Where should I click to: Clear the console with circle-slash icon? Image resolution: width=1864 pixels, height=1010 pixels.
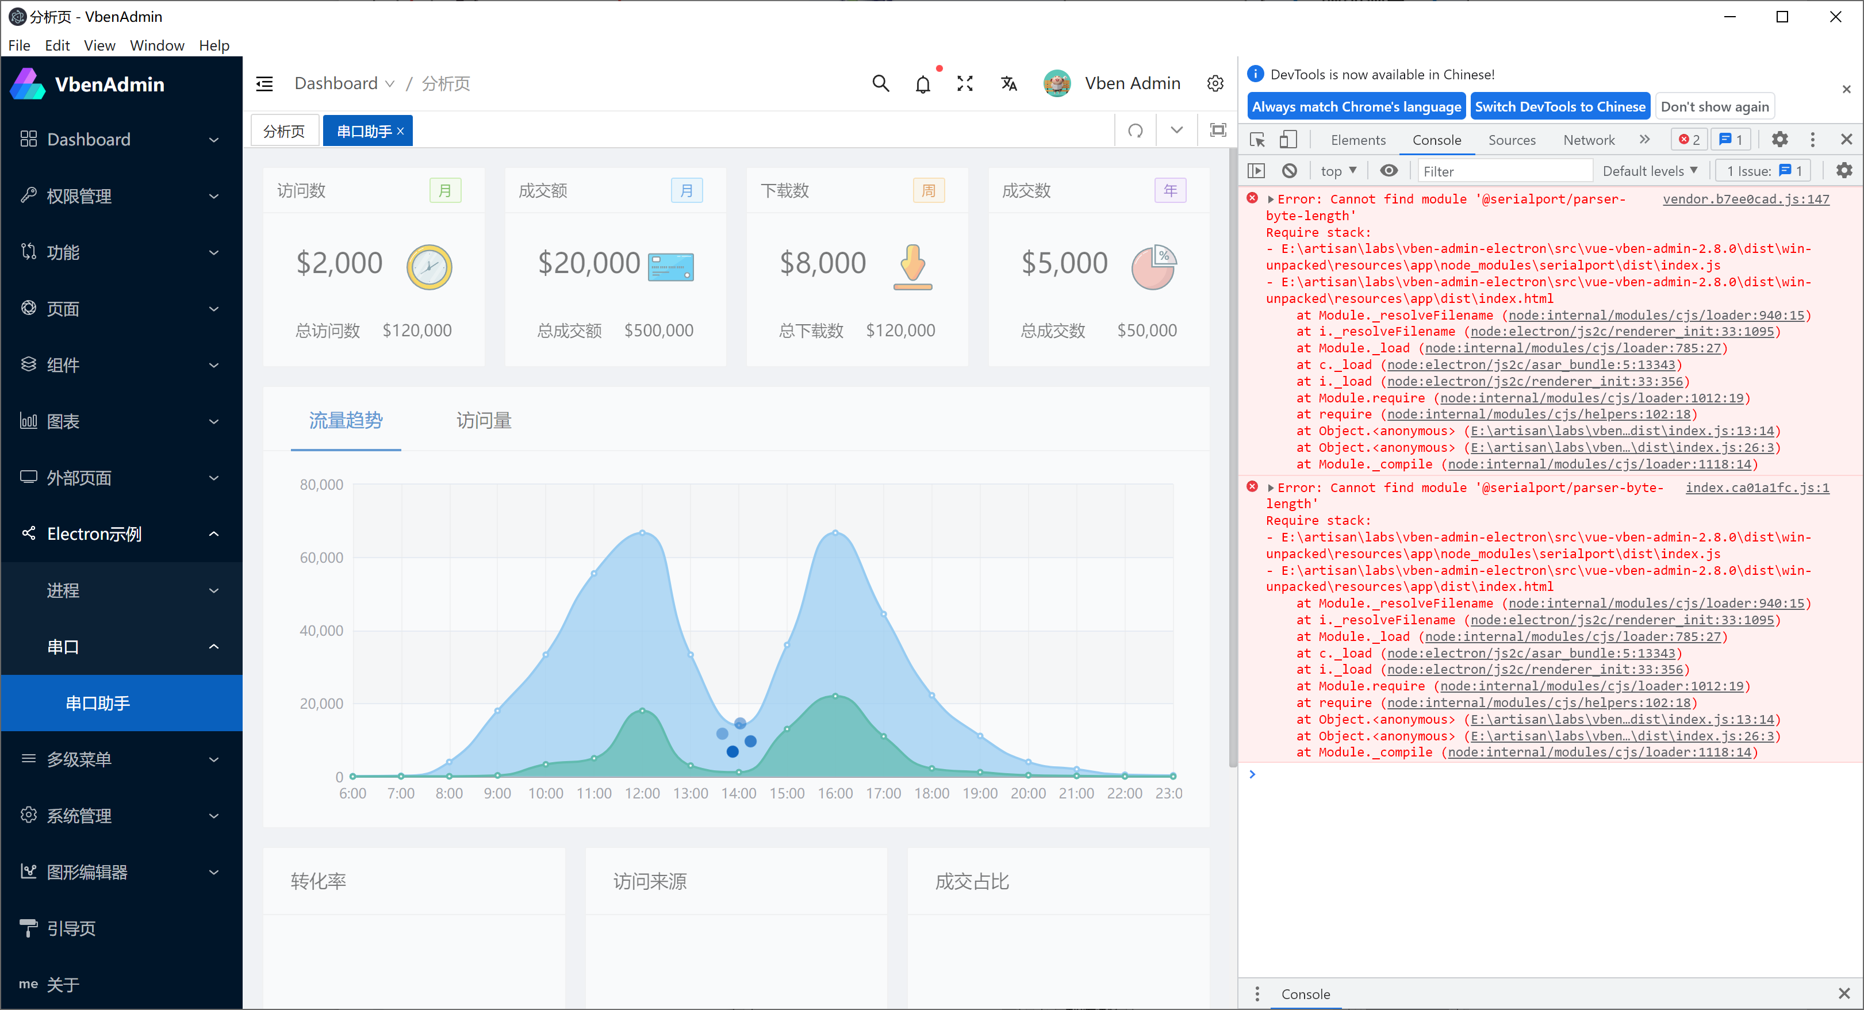[1288, 170]
